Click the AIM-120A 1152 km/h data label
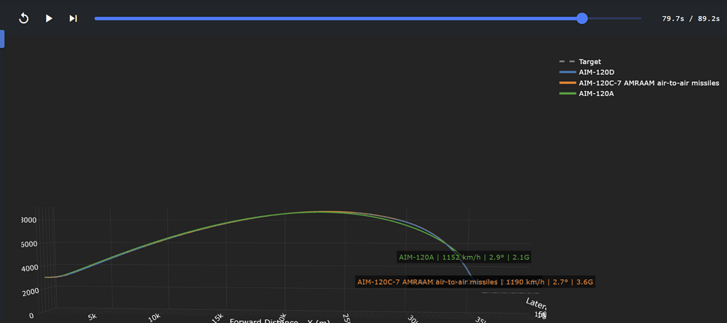727x323 pixels. click(464, 258)
